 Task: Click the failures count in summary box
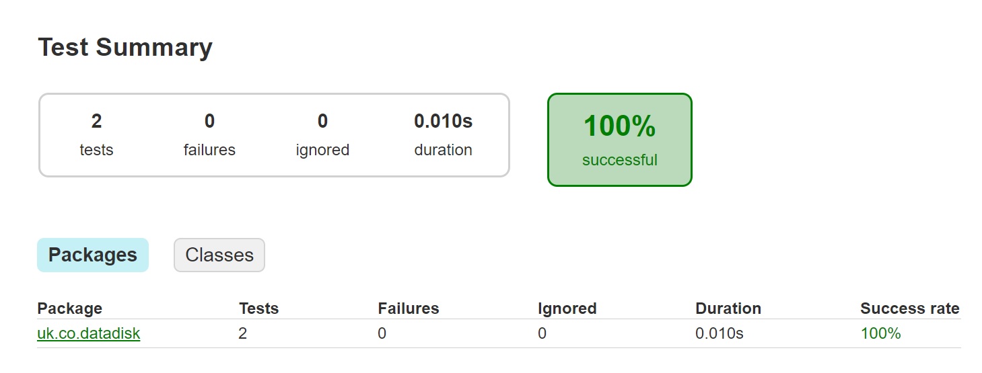pyautogui.click(x=209, y=122)
